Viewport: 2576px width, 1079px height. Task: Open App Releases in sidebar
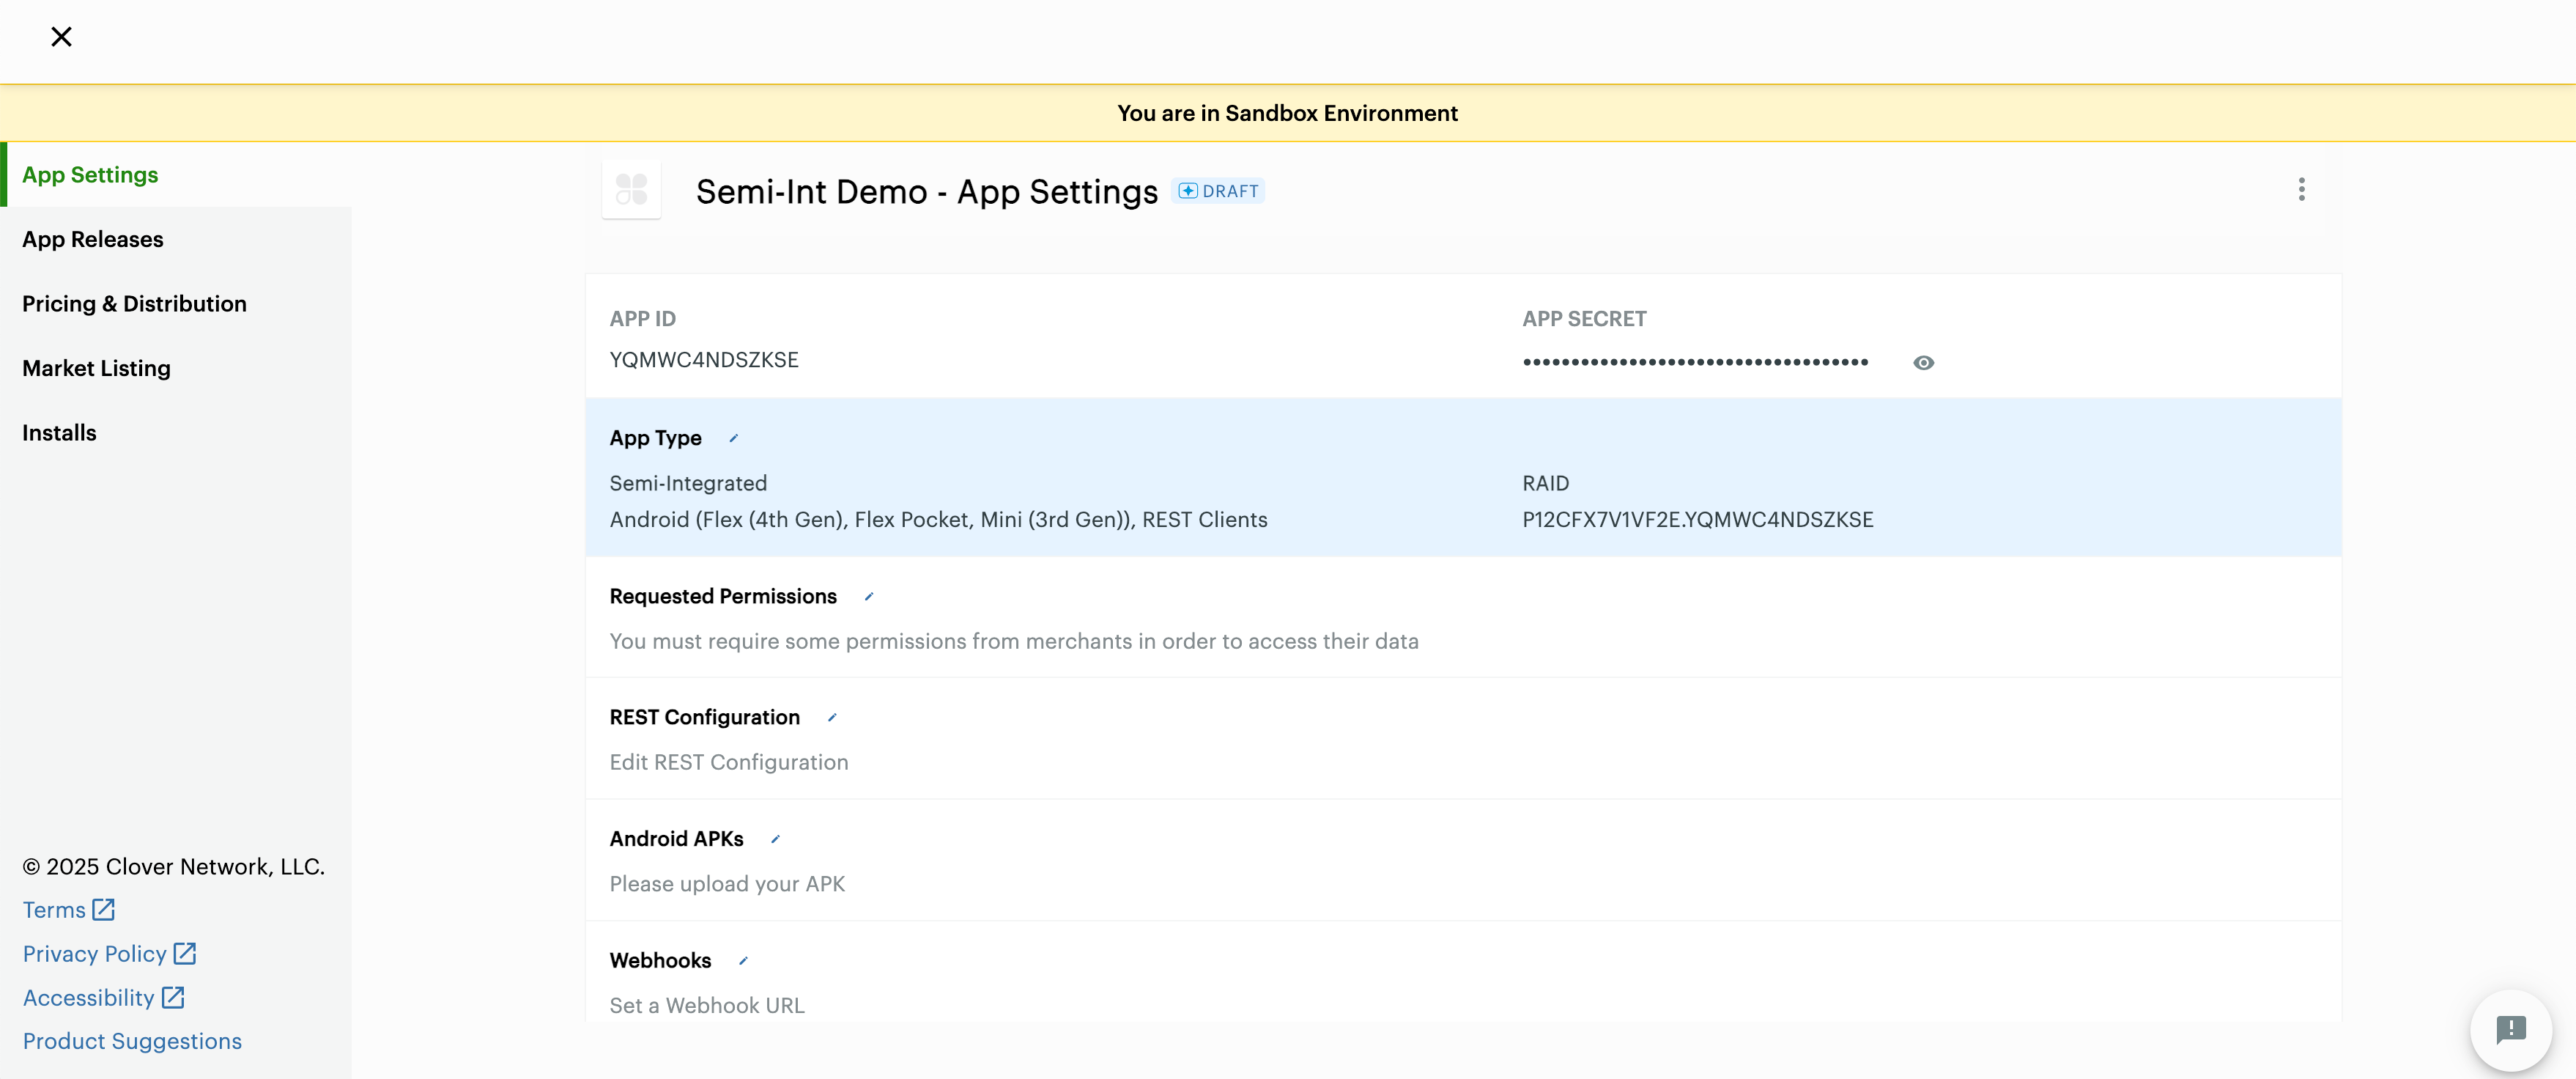click(92, 239)
